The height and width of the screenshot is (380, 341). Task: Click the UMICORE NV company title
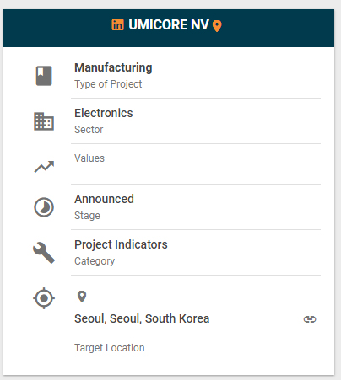pos(169,24)
